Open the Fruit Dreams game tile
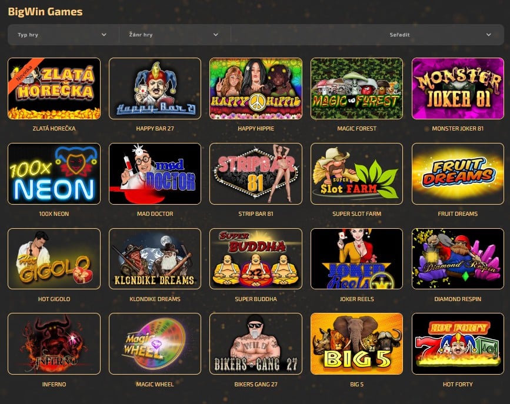Screen dimensions: 510x404 point(458,173)
